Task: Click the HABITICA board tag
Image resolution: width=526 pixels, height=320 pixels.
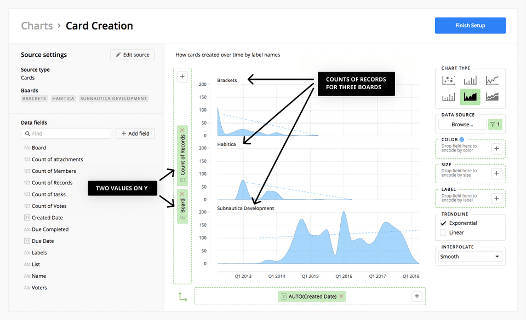Action: [x=63, y=98]
